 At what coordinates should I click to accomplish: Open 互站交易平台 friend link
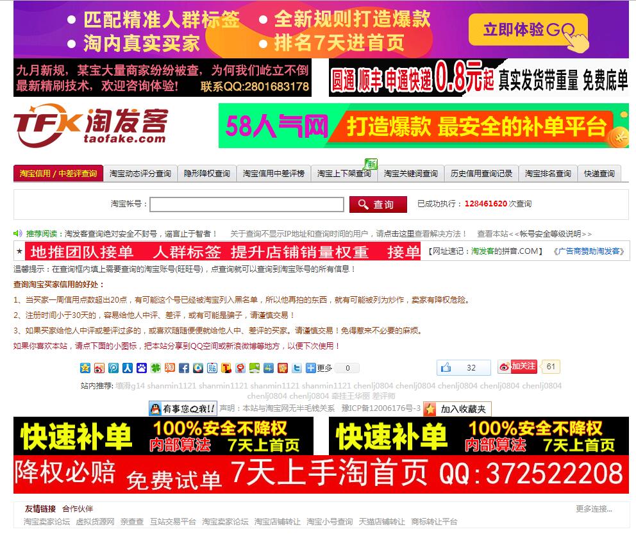pos(173,522)
